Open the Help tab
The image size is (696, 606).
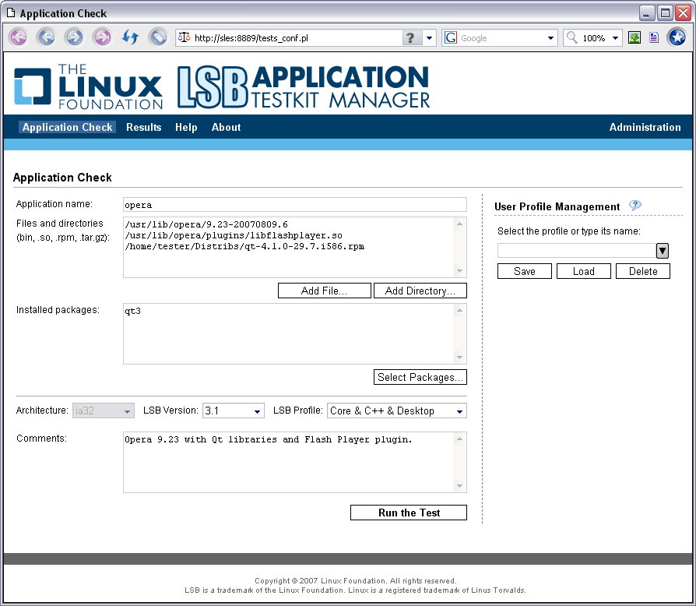[x=186, y=128]
